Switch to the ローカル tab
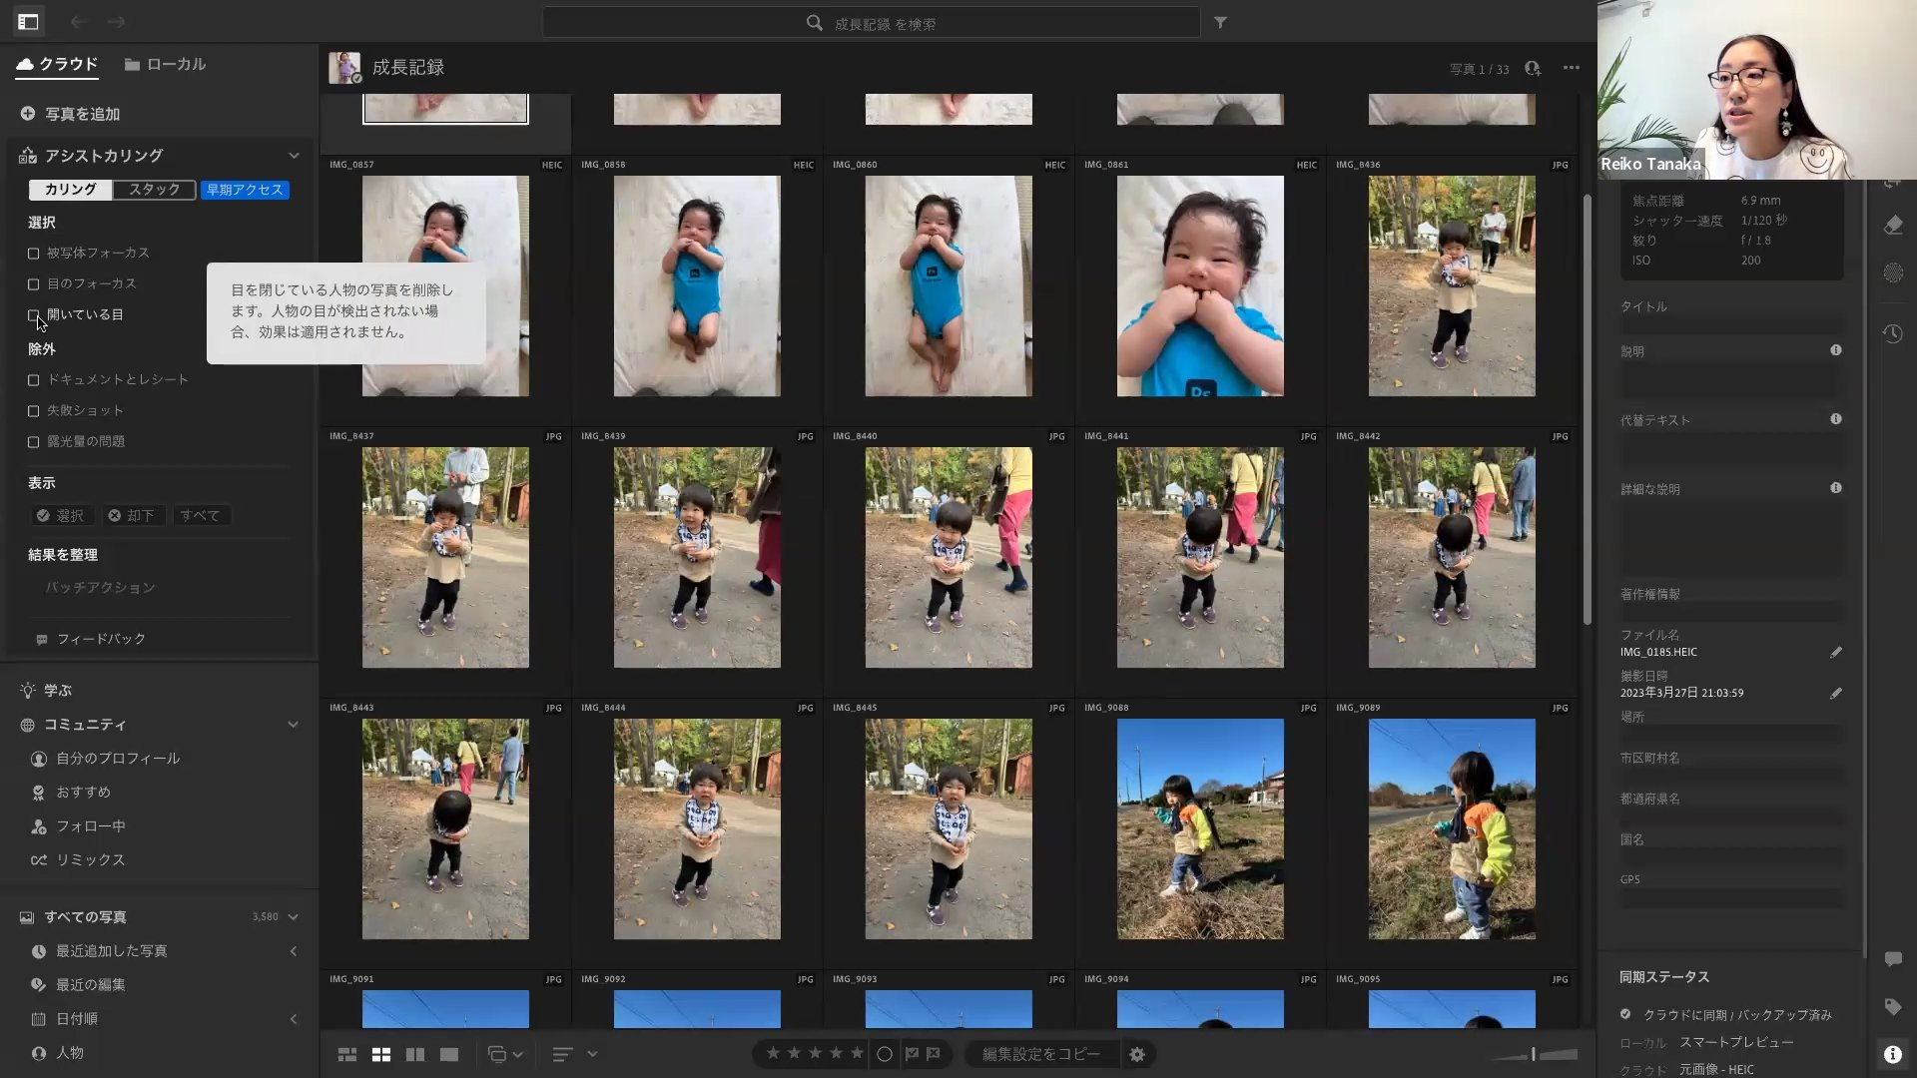 pos(166,64)
